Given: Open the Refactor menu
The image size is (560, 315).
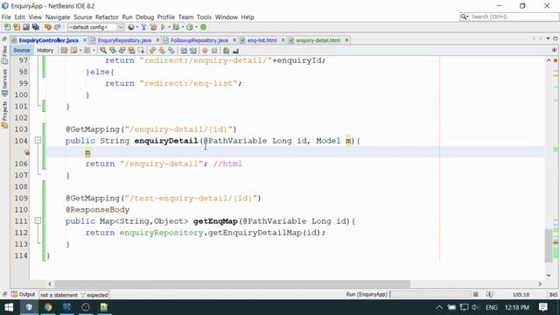Looking at the screenshot, I should point(107,17).
